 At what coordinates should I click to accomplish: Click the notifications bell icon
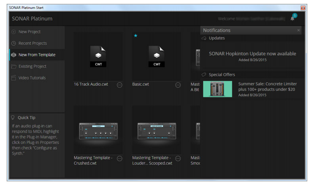[x=293, y=19]
